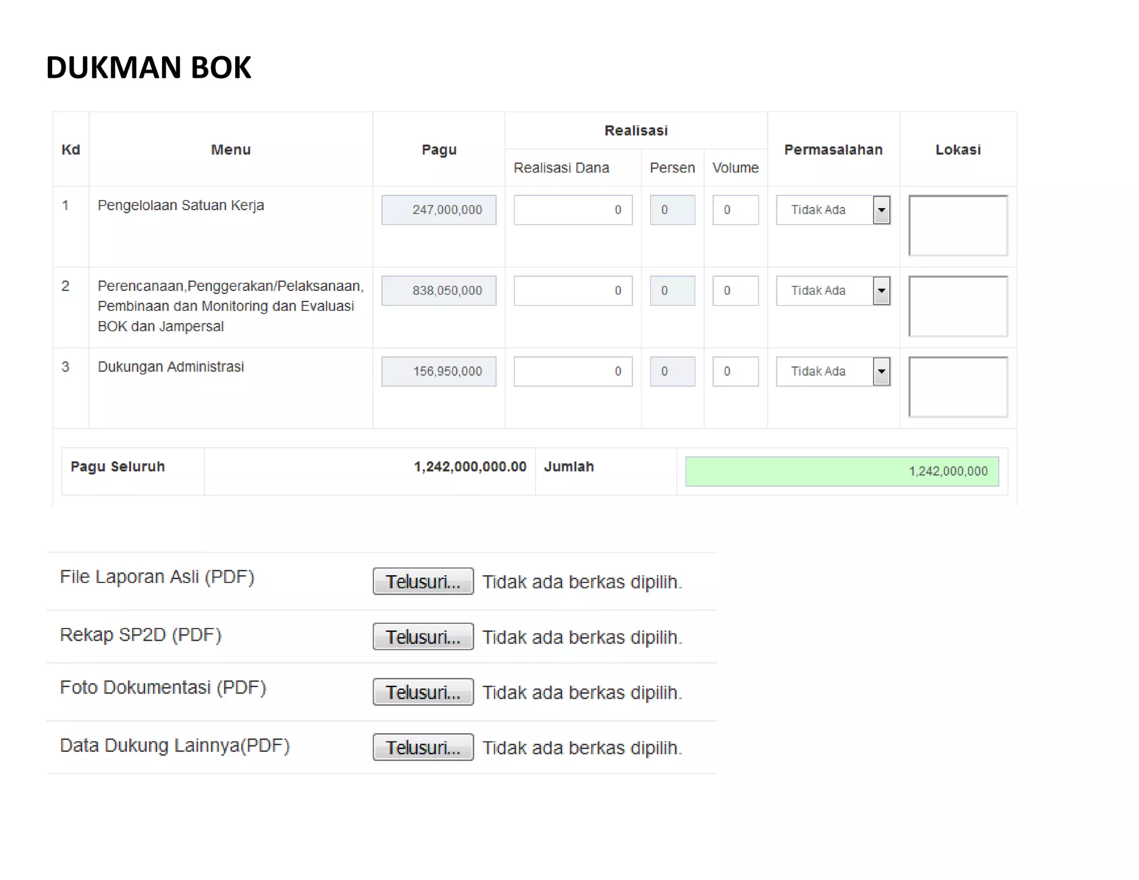Click the green Jumlah total field
The image size is (1139, 880).
point(841,471)
